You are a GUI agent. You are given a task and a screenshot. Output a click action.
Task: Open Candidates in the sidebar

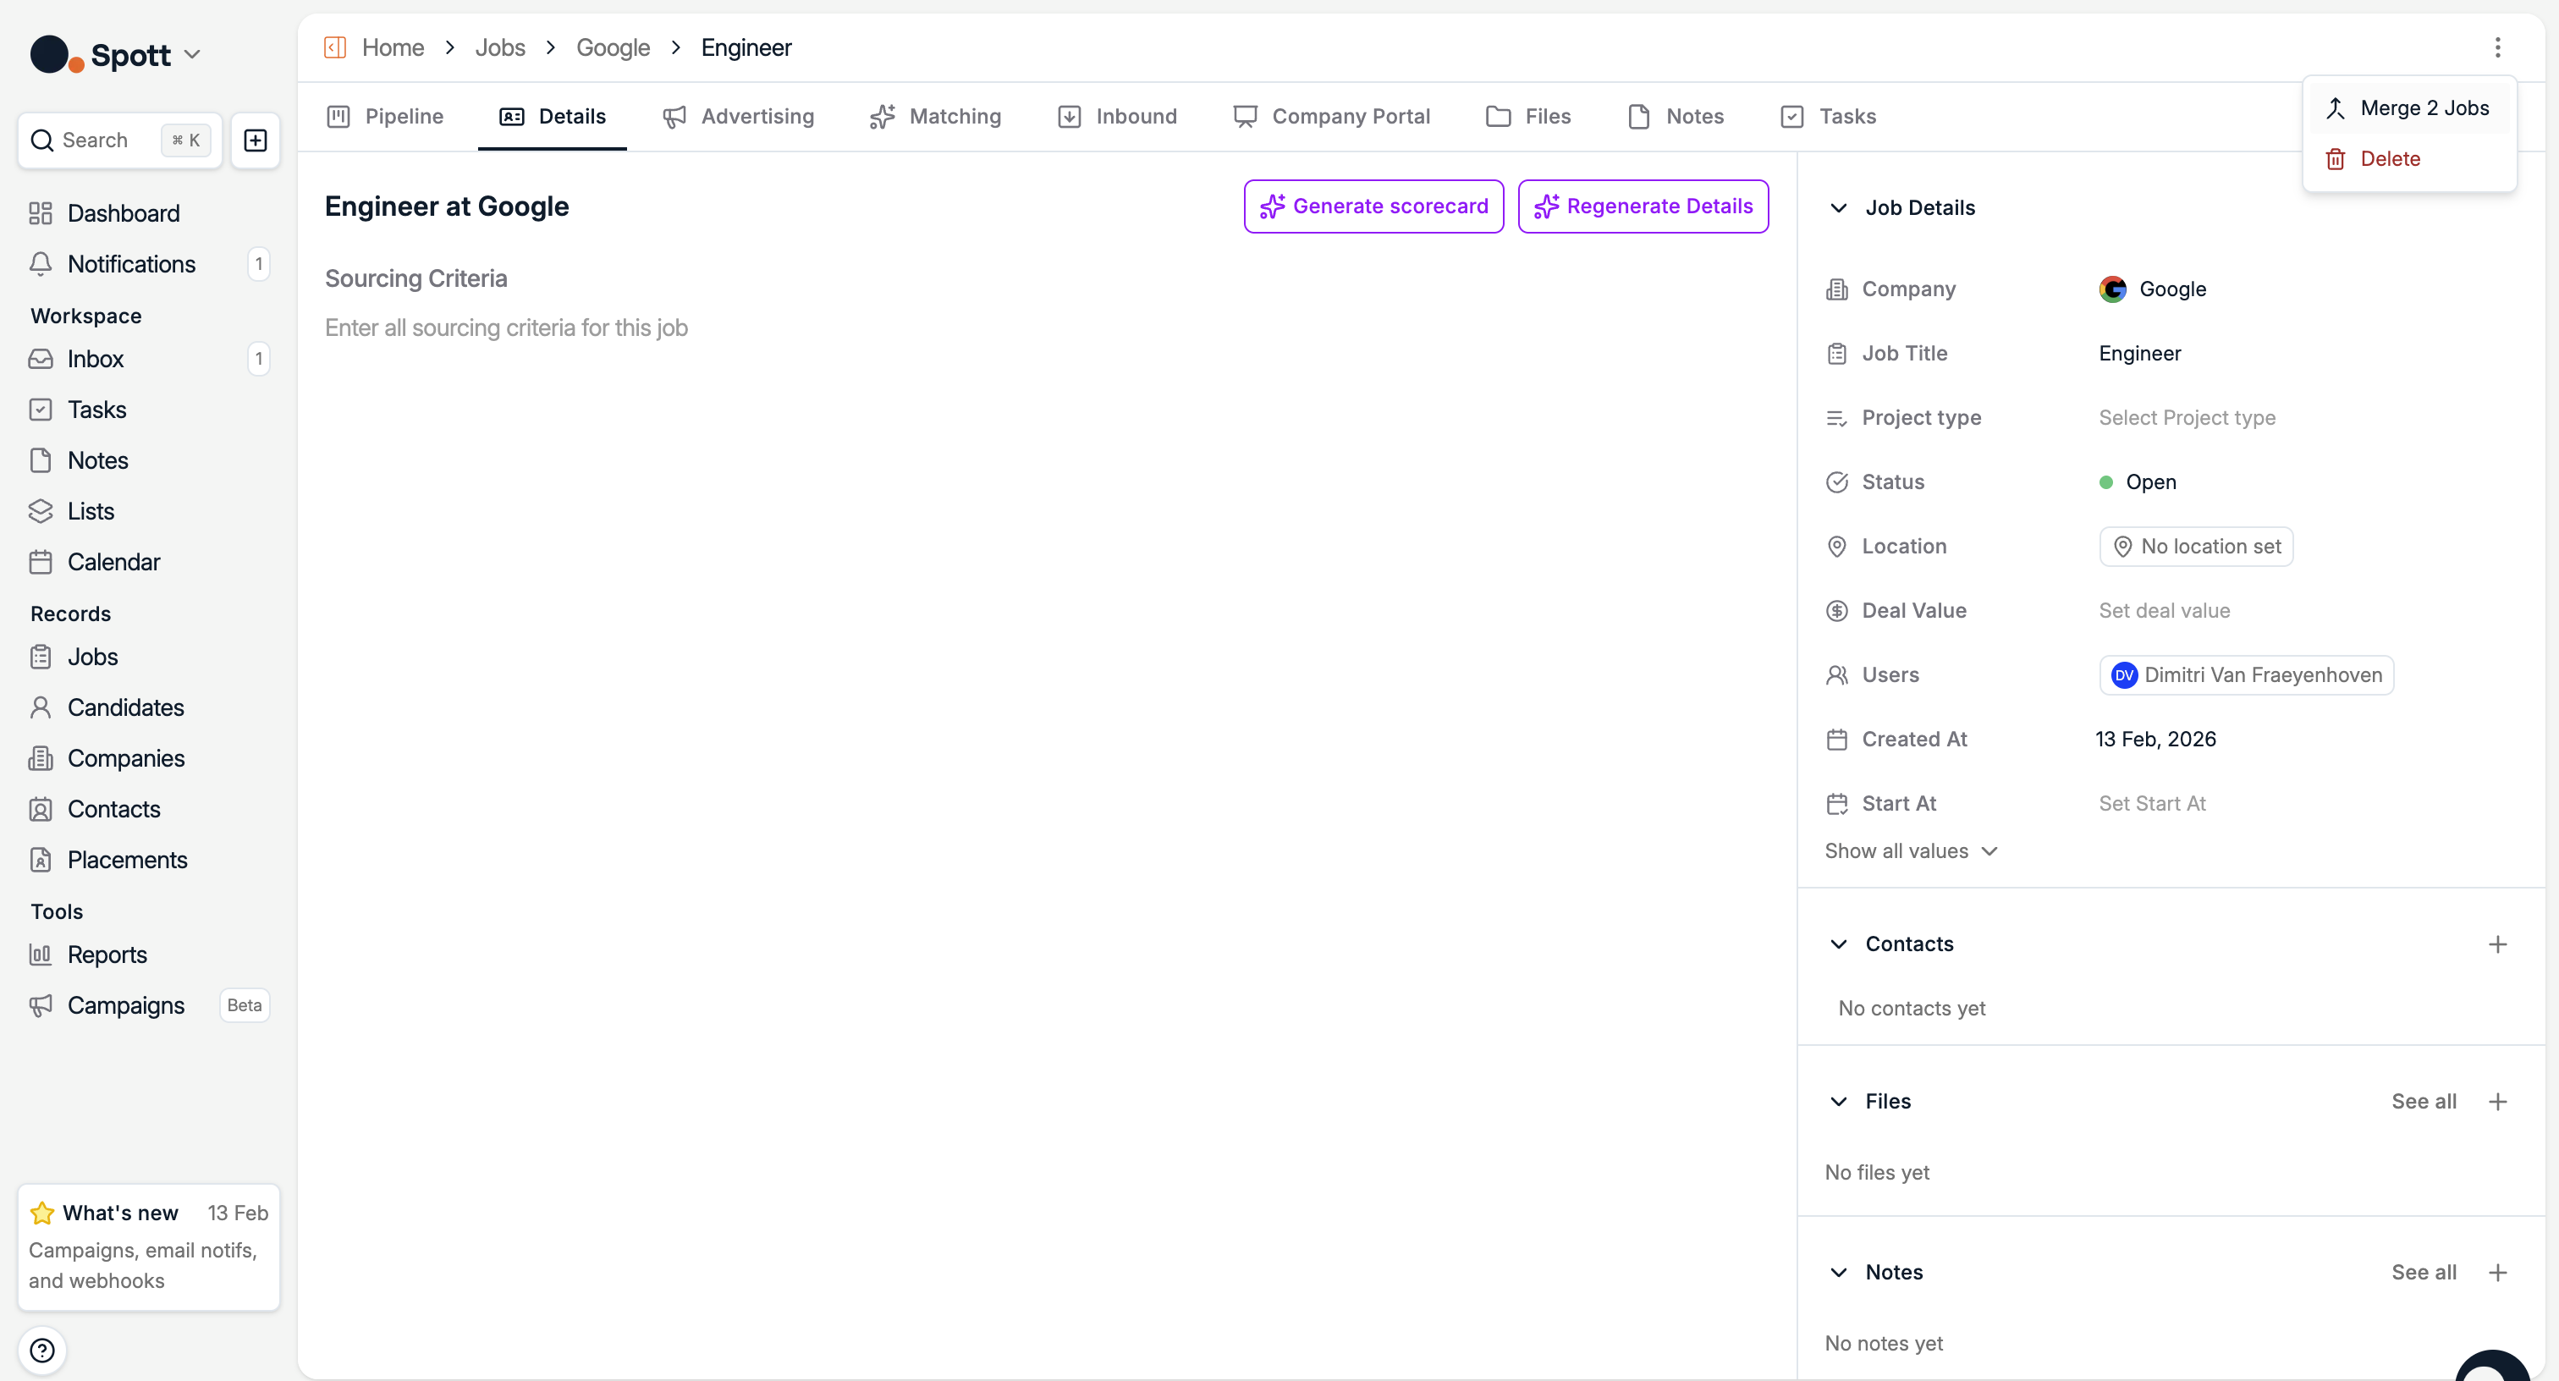tap(149, 707)
